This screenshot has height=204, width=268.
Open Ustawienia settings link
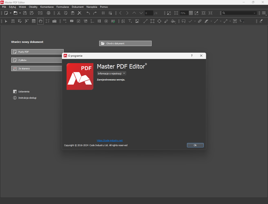click(21, 92)
